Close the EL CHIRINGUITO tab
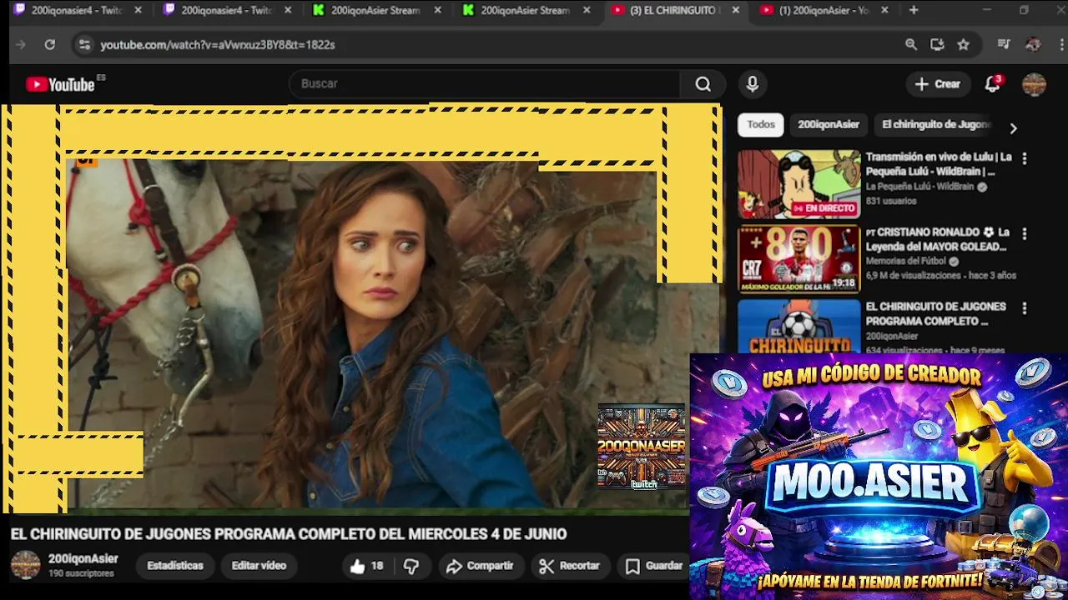The height and width of the screenshot is (600, 1068). pos(735,10)
